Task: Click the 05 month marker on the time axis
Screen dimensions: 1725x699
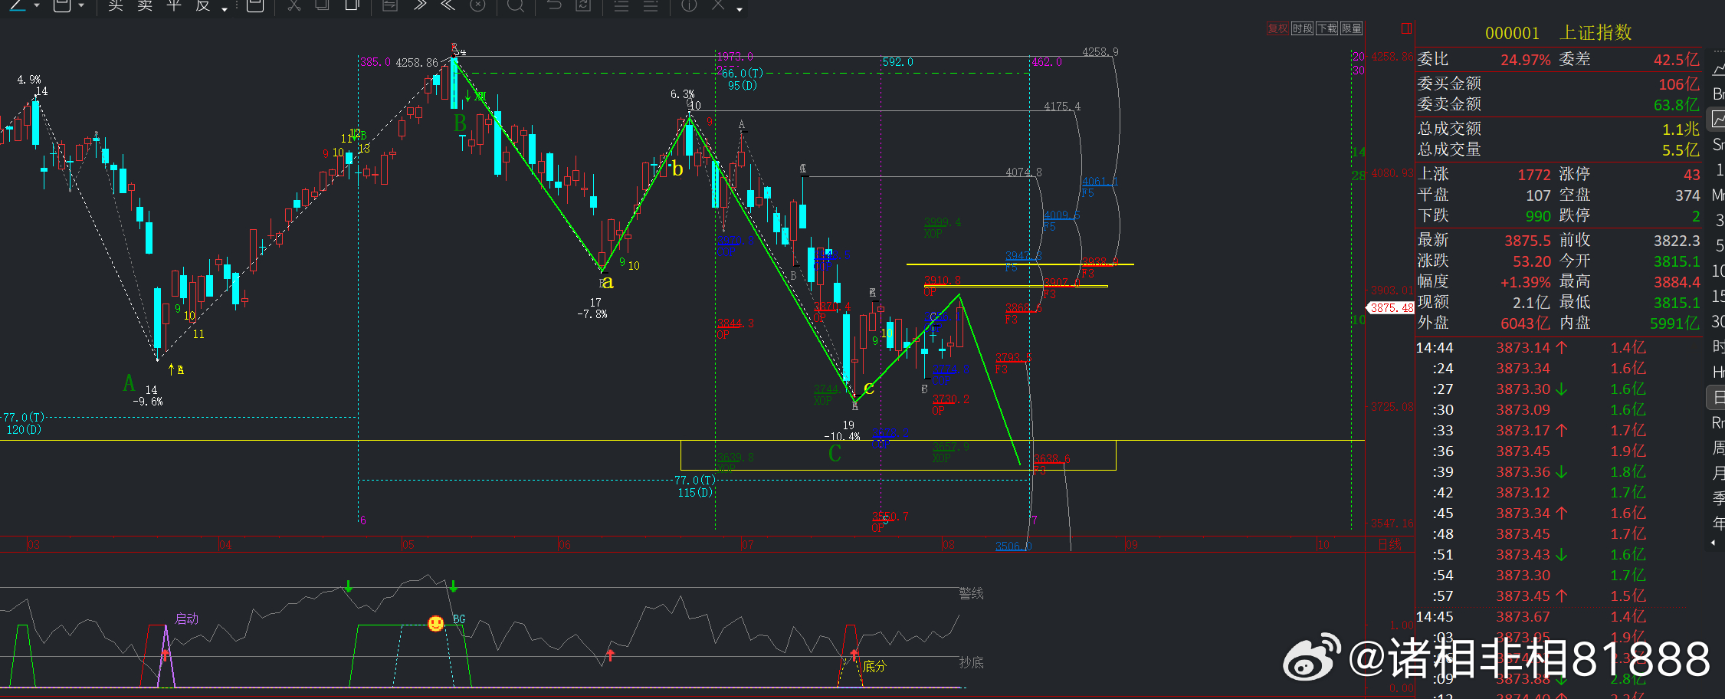Action: pyautogui.click(x=408, y=545)
